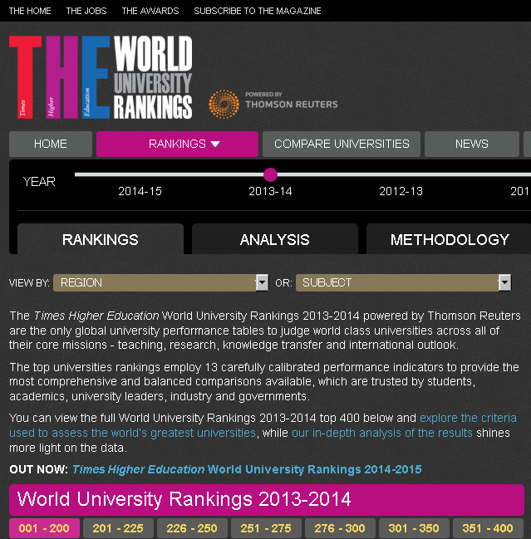Click the magenta year slider handle
The height and width of the screenshot is (539, 531).
270,174
